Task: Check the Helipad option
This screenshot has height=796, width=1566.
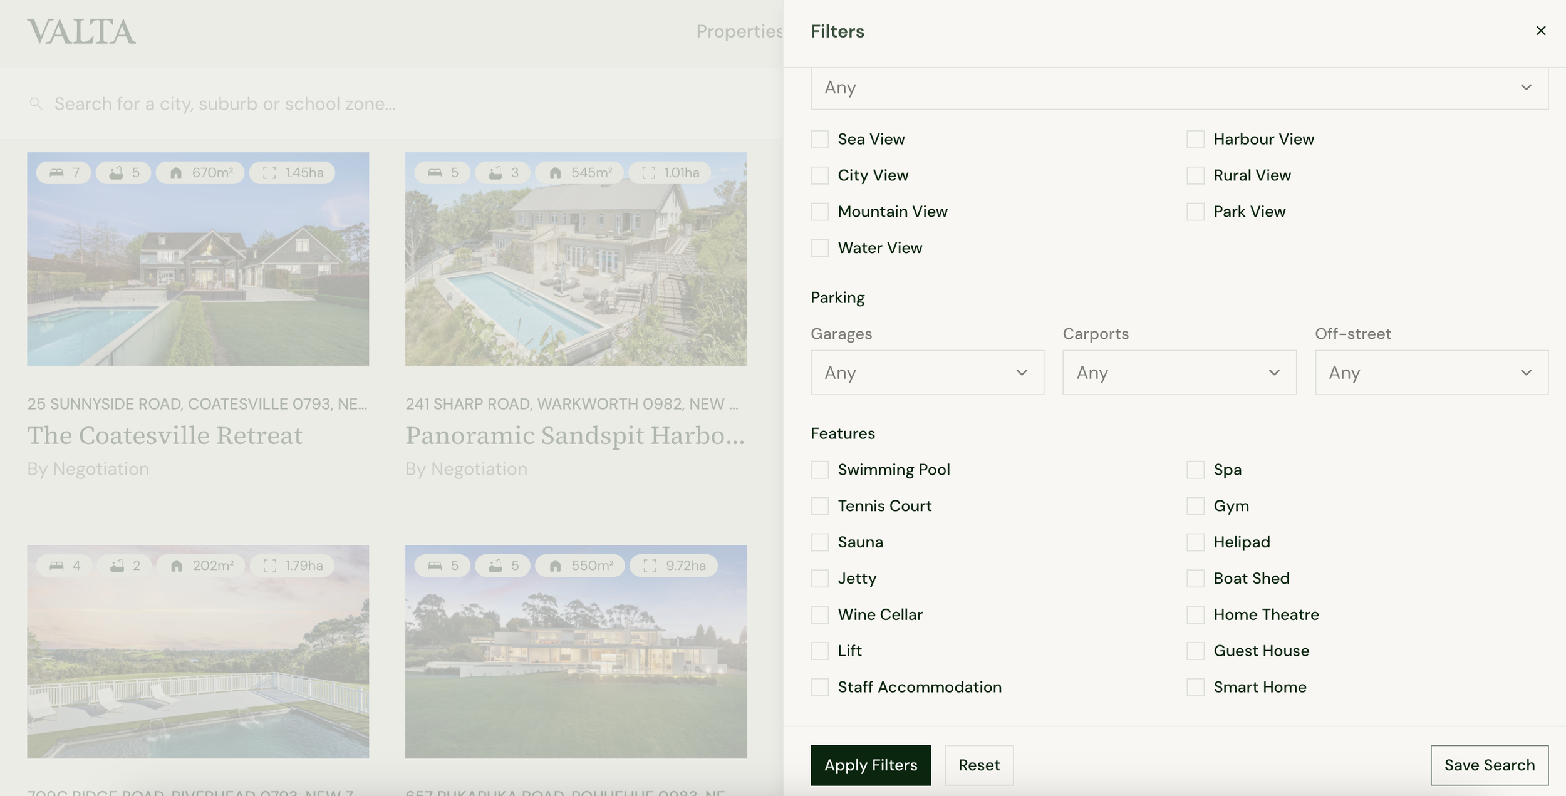Action: coord(1195,542)
